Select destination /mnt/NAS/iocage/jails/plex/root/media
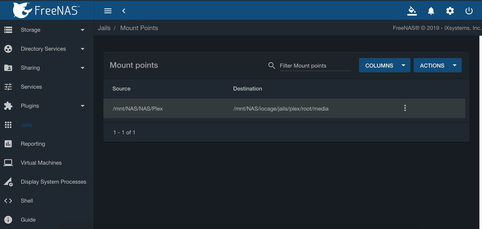This screenshot has width=482, height=229. pos(281,109)
